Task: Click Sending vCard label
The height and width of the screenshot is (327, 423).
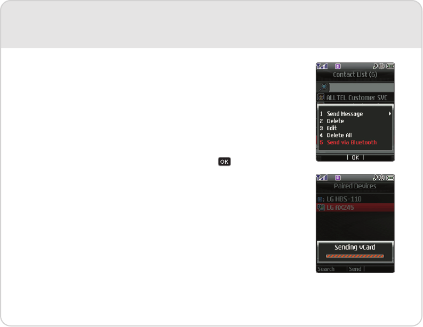Action: pos(355,247)
